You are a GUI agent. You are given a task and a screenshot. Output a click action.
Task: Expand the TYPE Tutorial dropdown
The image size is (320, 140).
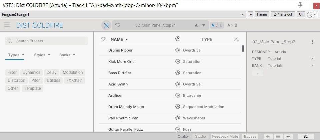pos(312,59)
